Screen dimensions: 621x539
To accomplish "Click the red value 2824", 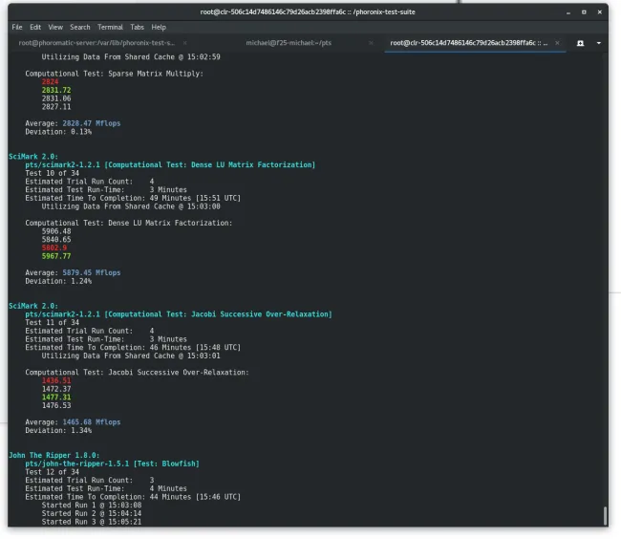I will 50,82.
